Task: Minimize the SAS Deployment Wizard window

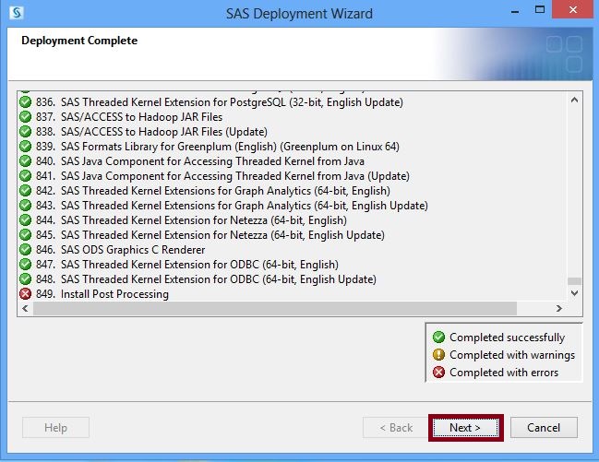Action: point(515,10)
